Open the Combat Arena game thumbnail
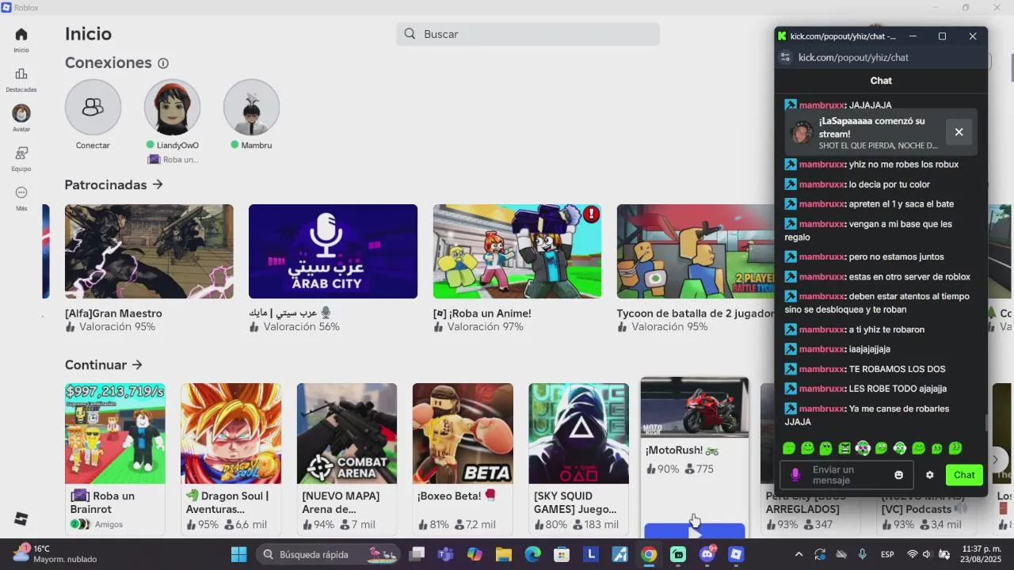Viewport: 1014px width, 570px height. [x=347, y=433]
